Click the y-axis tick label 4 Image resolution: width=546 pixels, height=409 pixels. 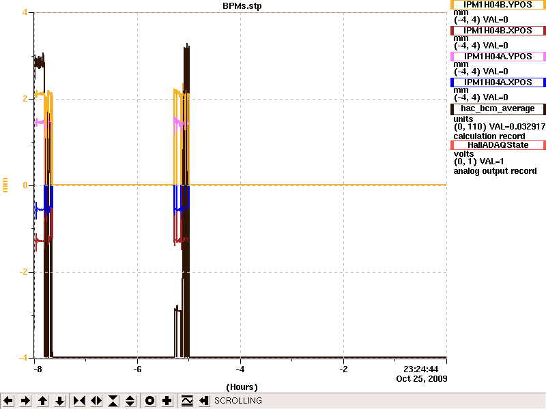tap(25, 12)
